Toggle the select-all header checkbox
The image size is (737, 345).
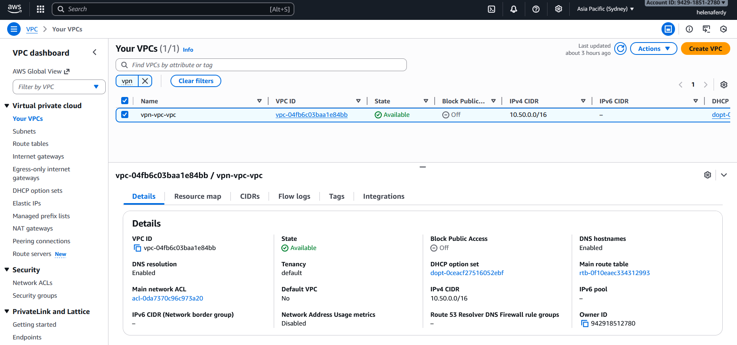coord(125,101)
